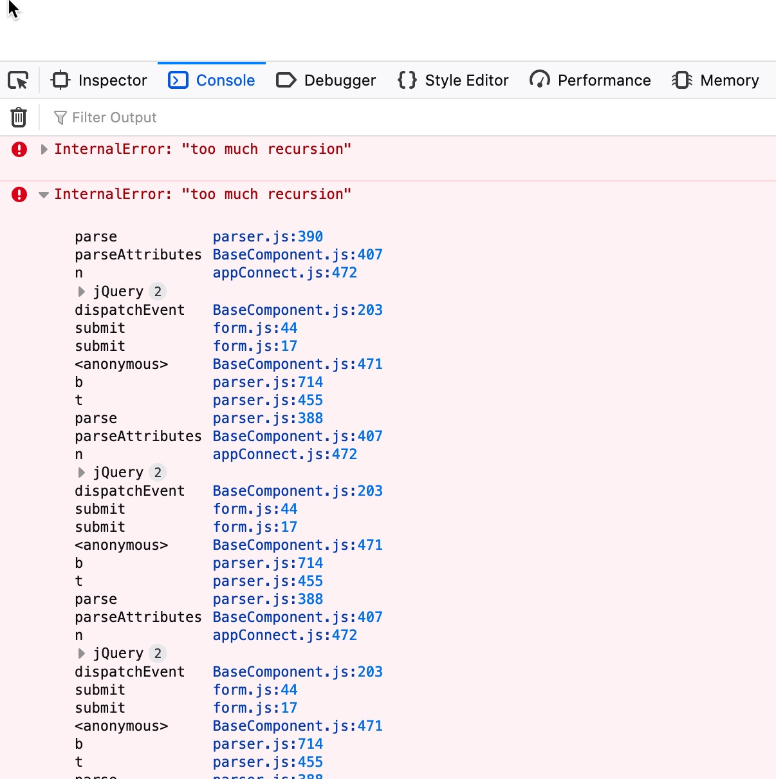The height and width of the screenshot is (779, 776).
Task: Click the Performance gauge icon
Action: coord(539,80)
